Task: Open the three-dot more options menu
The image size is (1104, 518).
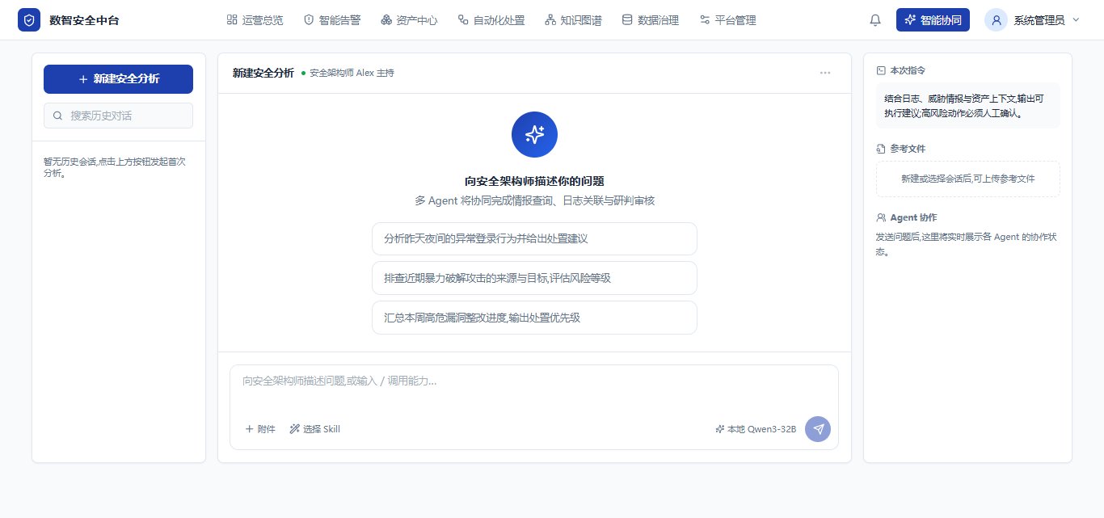Action: (825, 73)
